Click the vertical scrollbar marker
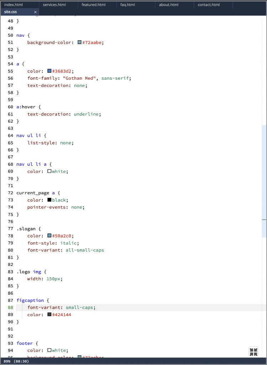 264,220
